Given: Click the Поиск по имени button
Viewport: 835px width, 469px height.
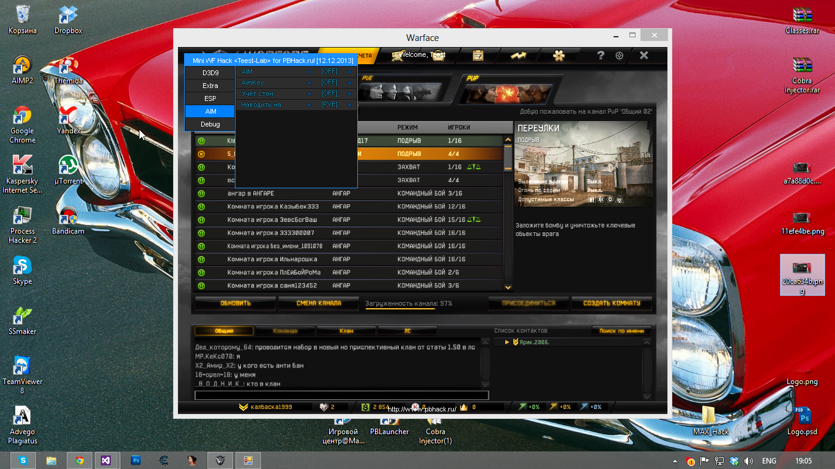Looking at the screenshot, I should tap(622, 331).
